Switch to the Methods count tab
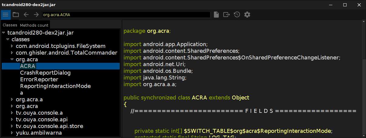Viewport: 366px width, 138px height. (x=34, y=25)
